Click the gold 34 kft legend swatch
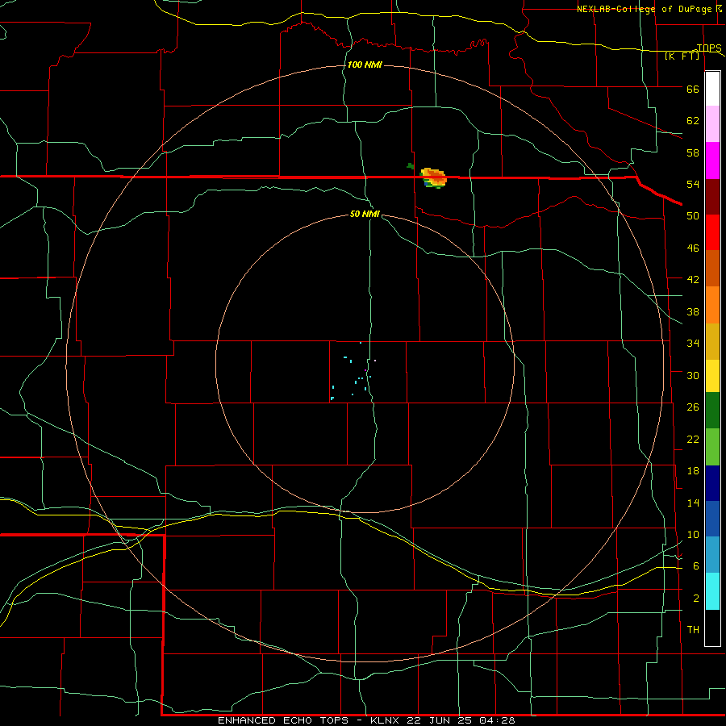This screenshot has width=726, height=726. pyautogui.click(x=712, y=341)
